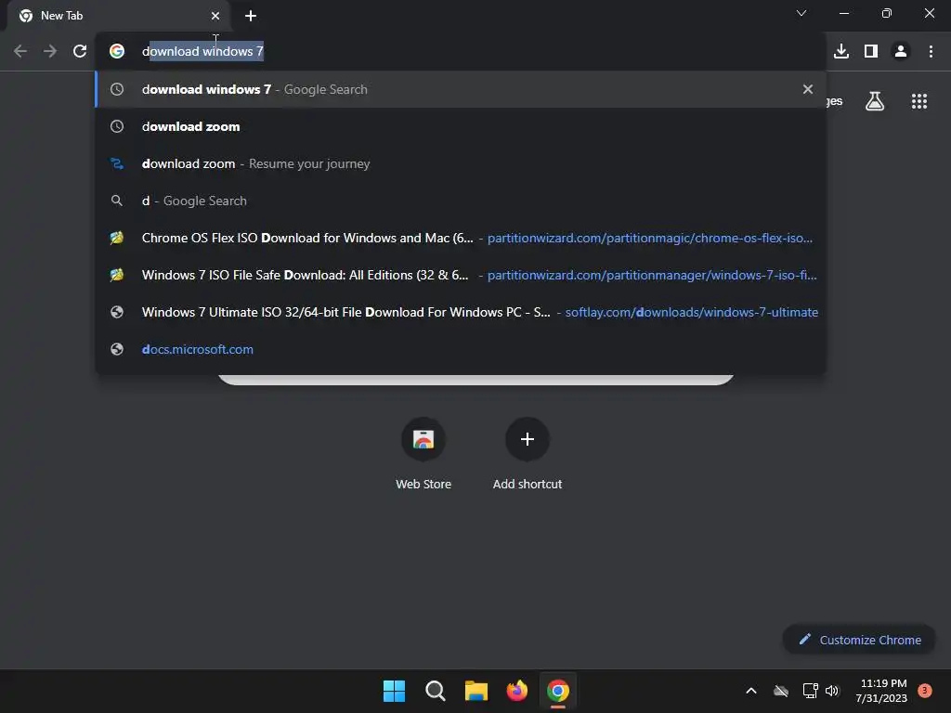Launch Firefox from the taskbar
Image resolution: width=951 pixels, height=713 pixels.
(516, 691)
